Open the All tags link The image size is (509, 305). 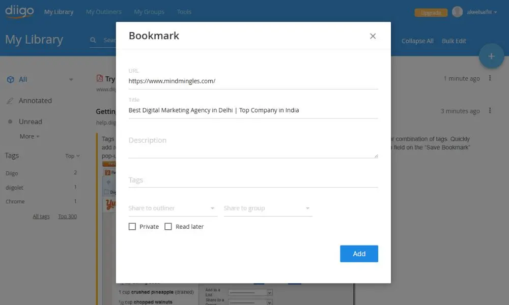pos(41,217)
